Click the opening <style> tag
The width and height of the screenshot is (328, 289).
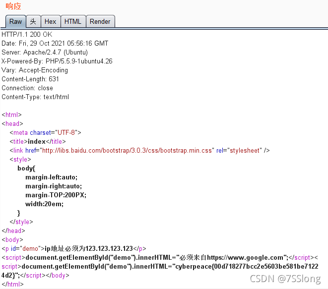20,160
